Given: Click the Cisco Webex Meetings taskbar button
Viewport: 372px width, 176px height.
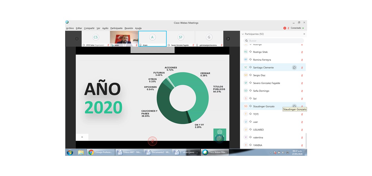Looking at the screenshot, I should tap(215, 152).
